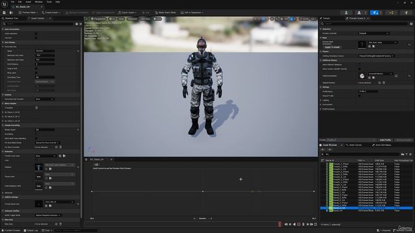Click the Asset Details grid settings icon
Viewport: 415px width, 233px height.
(77, 24)
